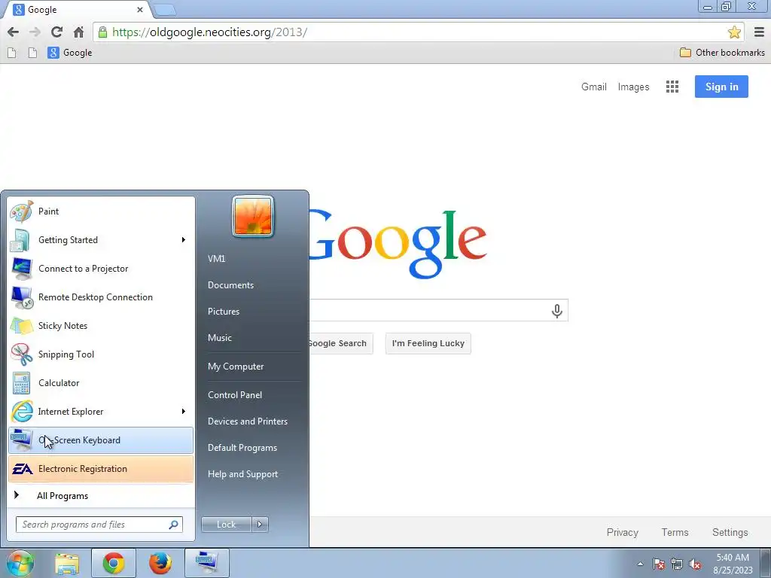Open the Google apps grid
771x578 pixels.
pyautogui.click(x=672, y=87)
